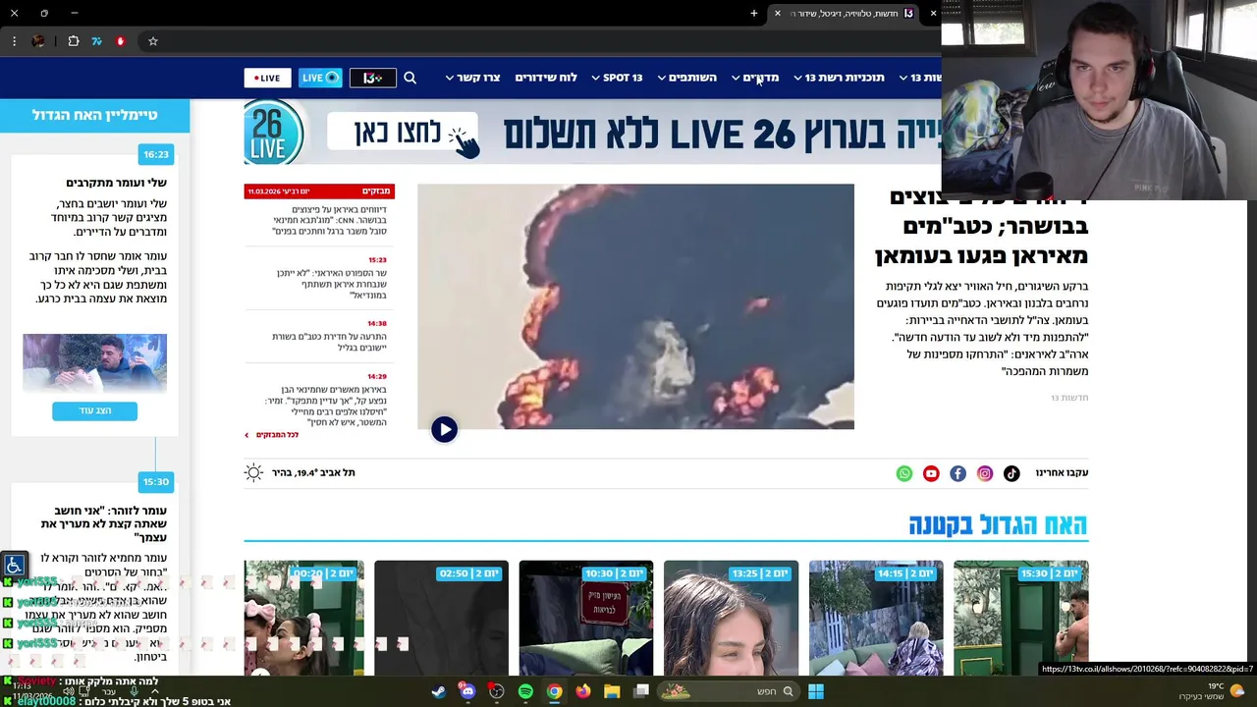Click the red extension icon in toolbar
1257x707 pixels.
pyautogui.click(x=121, y=41)
